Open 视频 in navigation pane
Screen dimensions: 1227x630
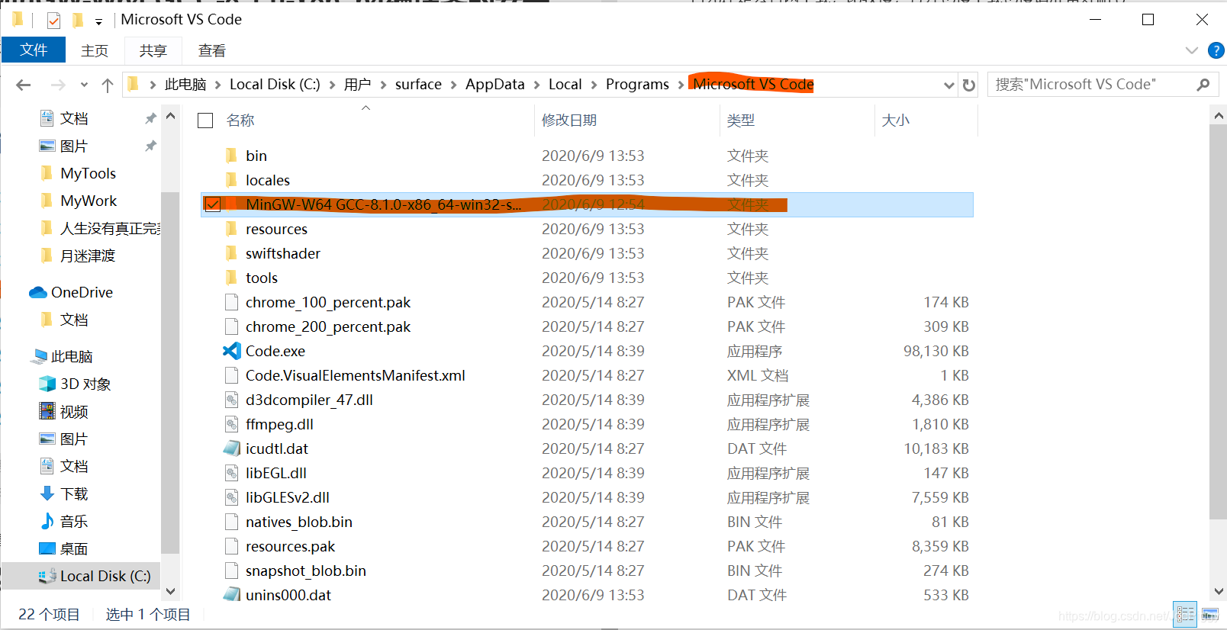(74, 411)
